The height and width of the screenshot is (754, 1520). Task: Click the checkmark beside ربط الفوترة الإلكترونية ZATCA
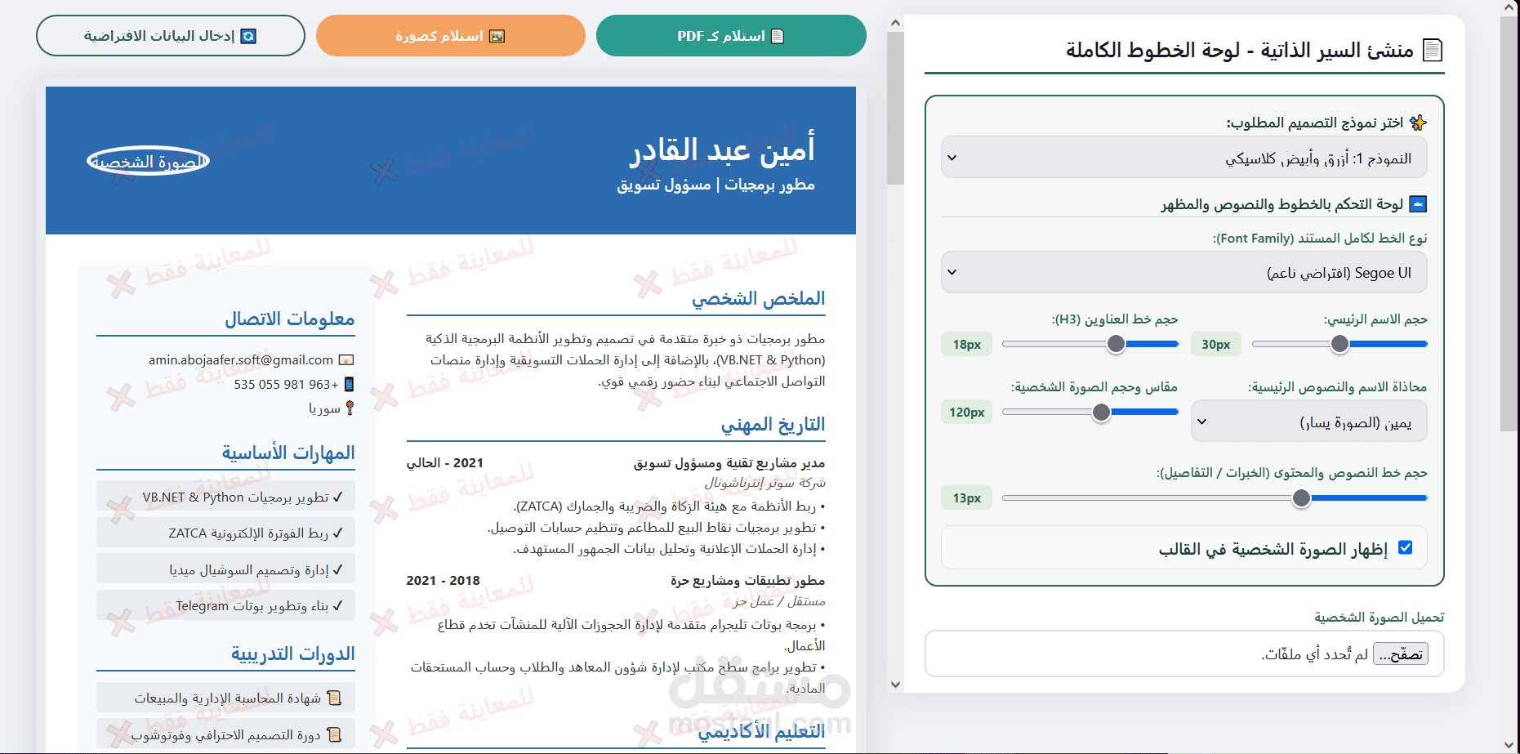pyautogui.click(x=337, y=533)
